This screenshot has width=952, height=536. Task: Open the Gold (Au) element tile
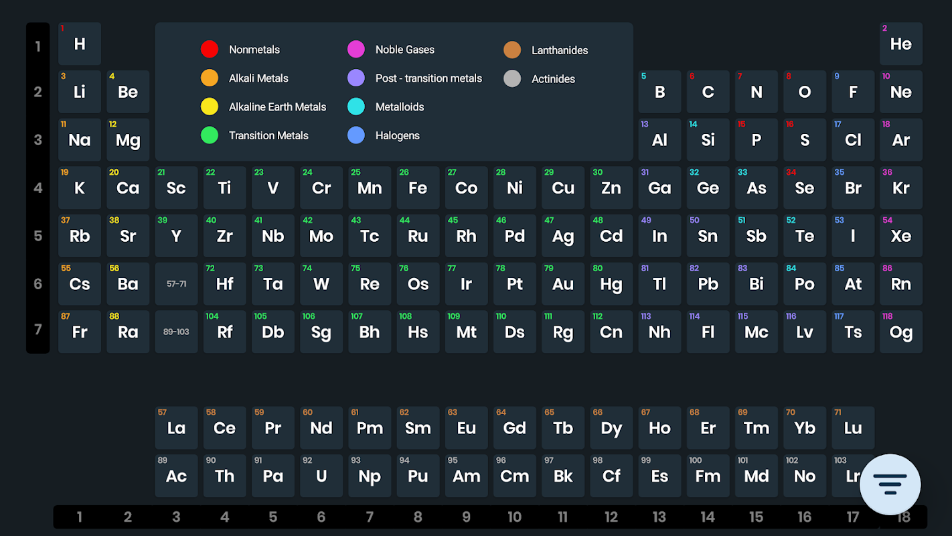[x=562, y=284]
